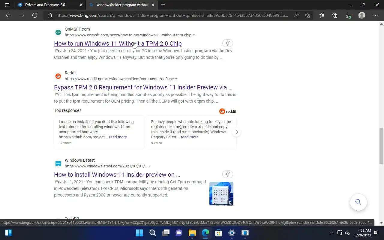Open Edge Settings and more menu
This screenshot has width=384, height=240.
376,15
